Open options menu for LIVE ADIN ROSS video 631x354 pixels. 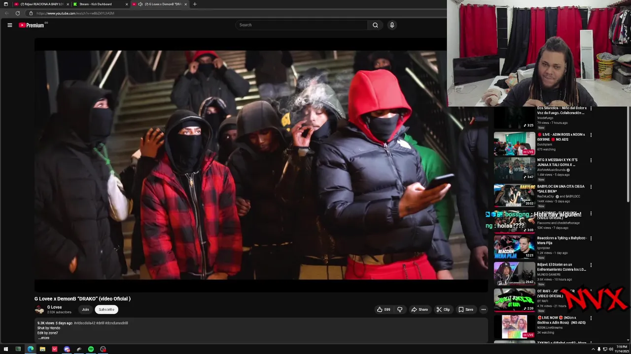591,135
